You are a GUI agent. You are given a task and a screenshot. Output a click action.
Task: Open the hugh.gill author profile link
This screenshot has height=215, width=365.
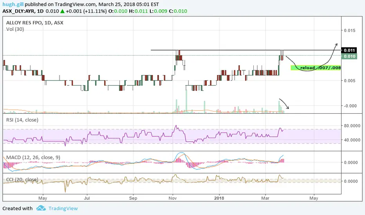point(13,4)
